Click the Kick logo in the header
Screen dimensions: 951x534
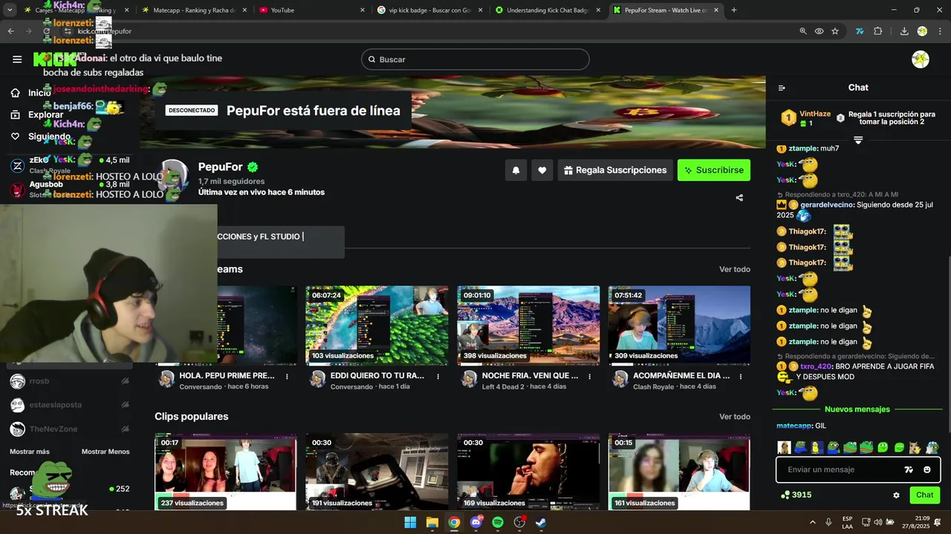coord(55,59)
